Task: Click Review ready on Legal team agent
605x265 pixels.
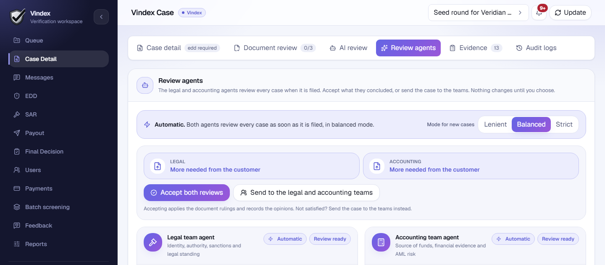Action: (330, 239)
